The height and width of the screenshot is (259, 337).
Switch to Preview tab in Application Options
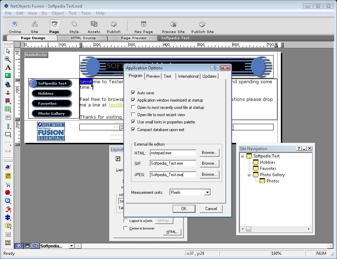(153, 76)
